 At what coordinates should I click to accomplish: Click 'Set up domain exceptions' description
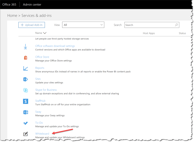tap(77, 94)
